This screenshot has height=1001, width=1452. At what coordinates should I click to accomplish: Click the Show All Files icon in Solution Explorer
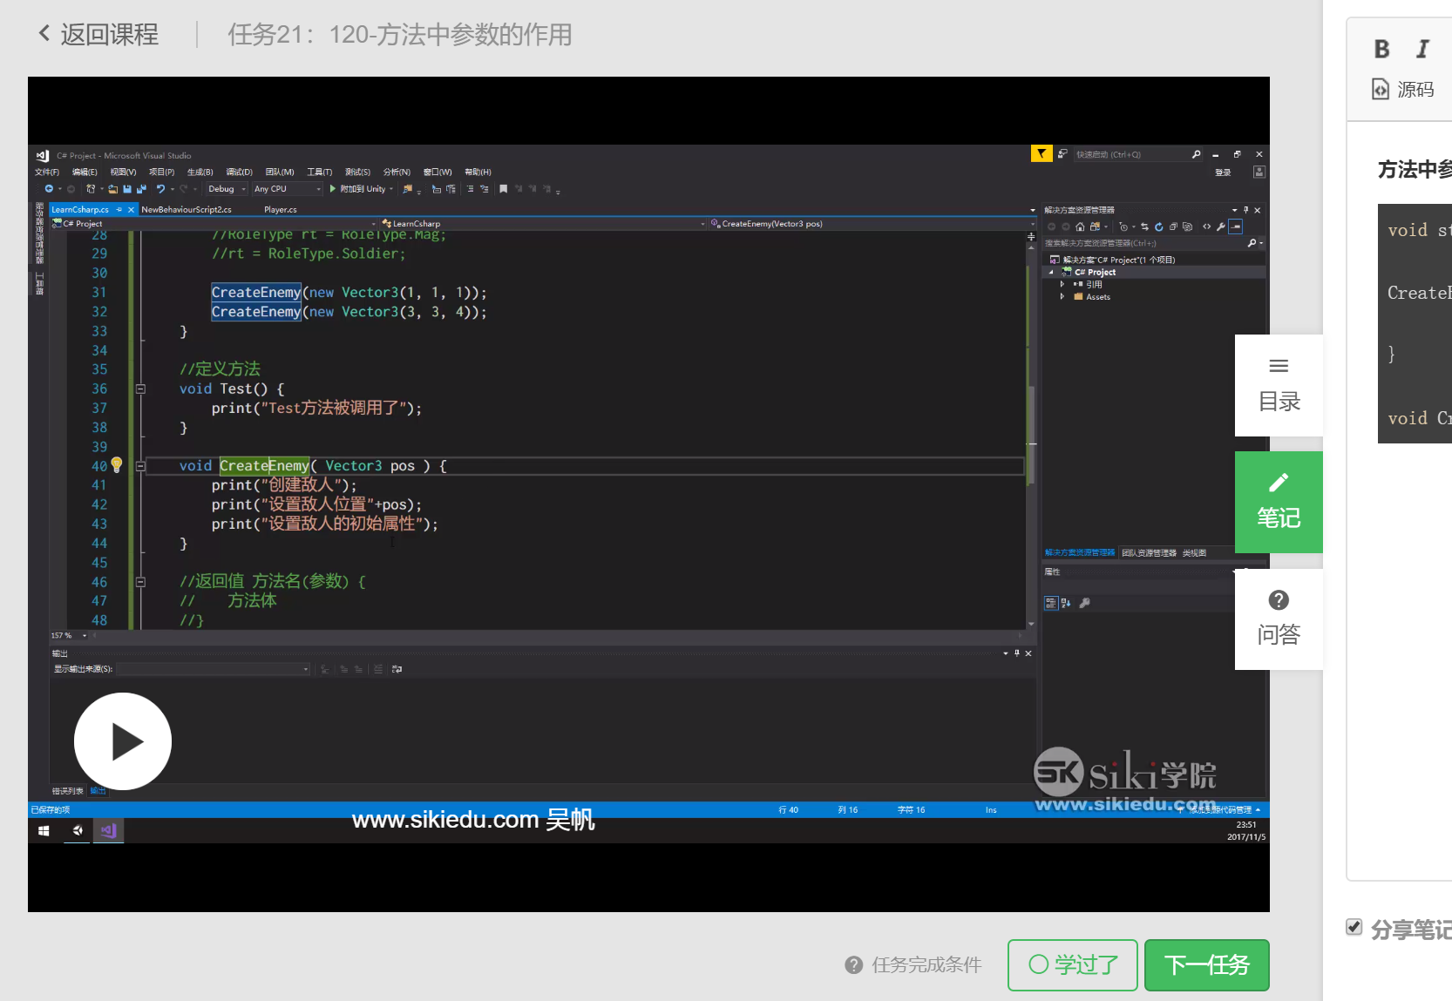(1187, 227)
